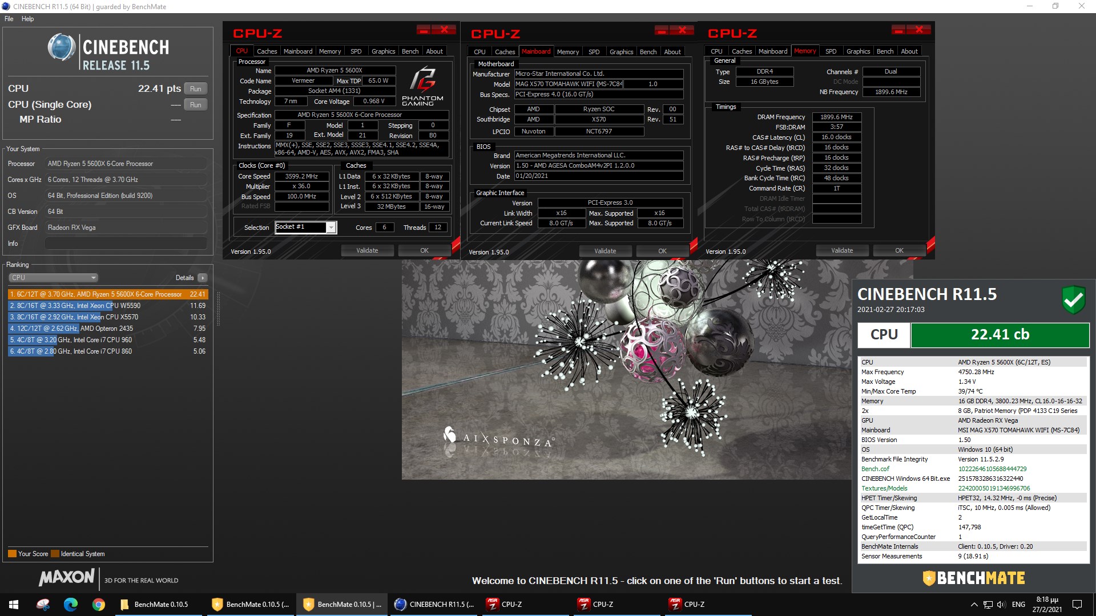Screen dimensions: 1096x616
Task: Switch to Bench tab in first CPU-Z
Action: pyautogui.click(x=410, y=51)
